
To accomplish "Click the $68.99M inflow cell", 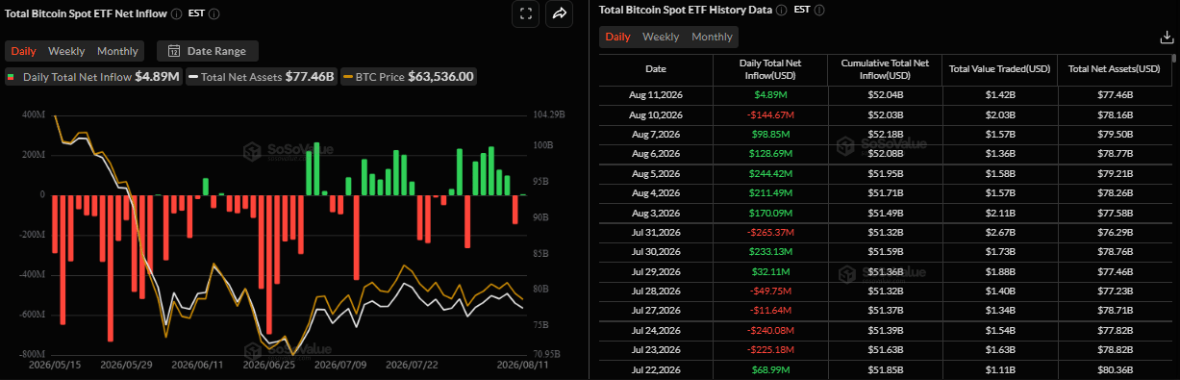I will click(x=769, y=370).
